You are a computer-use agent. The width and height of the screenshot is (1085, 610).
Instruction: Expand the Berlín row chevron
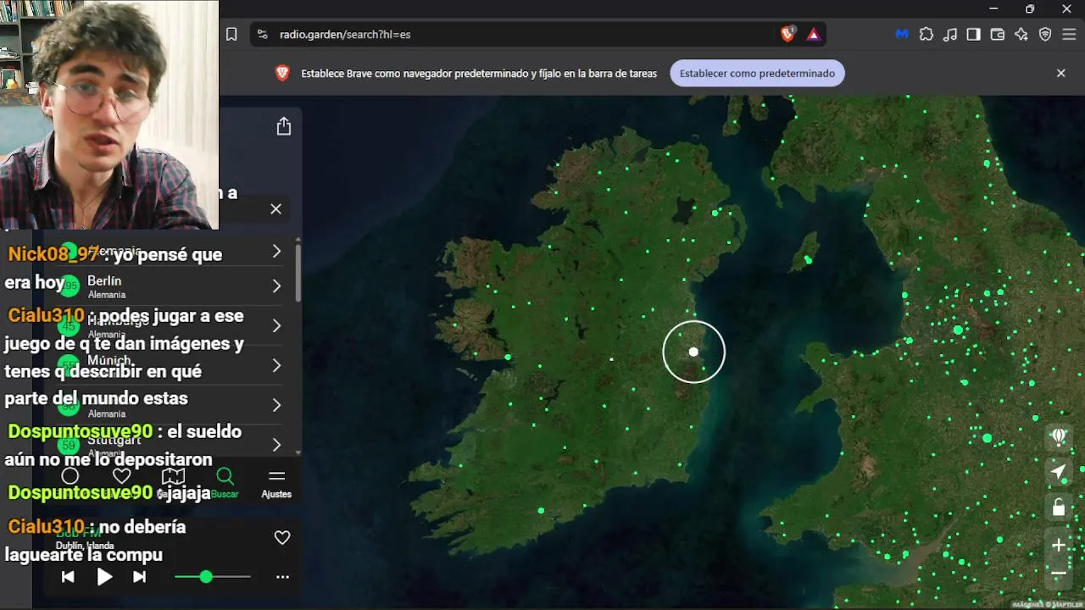(x=276, y=286)
